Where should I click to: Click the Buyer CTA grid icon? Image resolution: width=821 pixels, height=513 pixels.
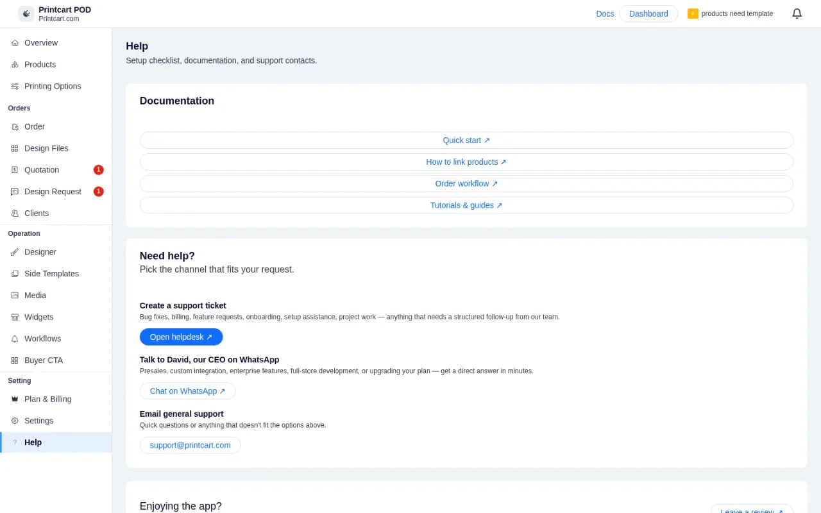[x=15, y=360]
